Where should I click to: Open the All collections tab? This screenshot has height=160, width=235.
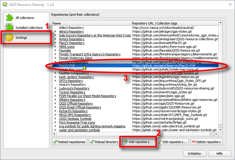pos(26,18)
